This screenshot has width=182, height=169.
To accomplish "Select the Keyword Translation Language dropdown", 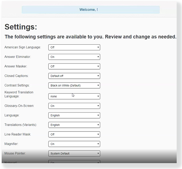I will coord(74,96).
